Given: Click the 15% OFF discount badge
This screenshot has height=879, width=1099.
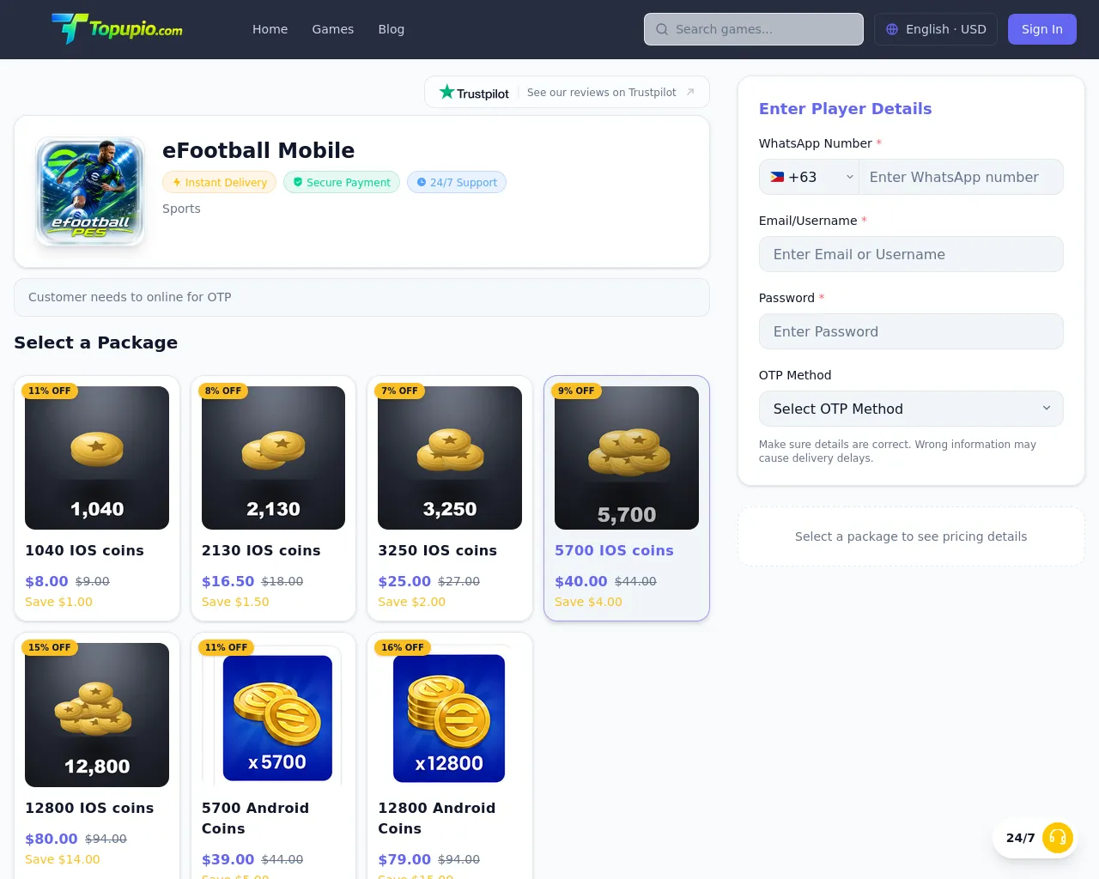Looking at the screenshot, I should [50, 647].
